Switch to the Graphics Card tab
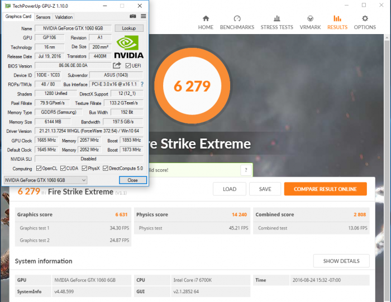The image size is (391, 302). [x=18, y=16]
